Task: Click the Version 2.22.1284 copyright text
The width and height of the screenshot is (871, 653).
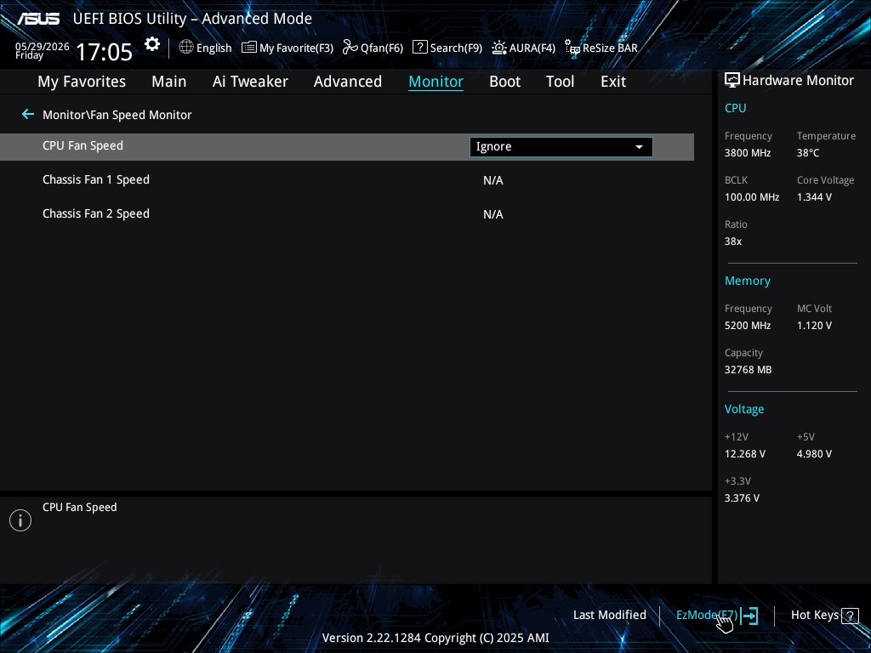Action: pos(435,638)
